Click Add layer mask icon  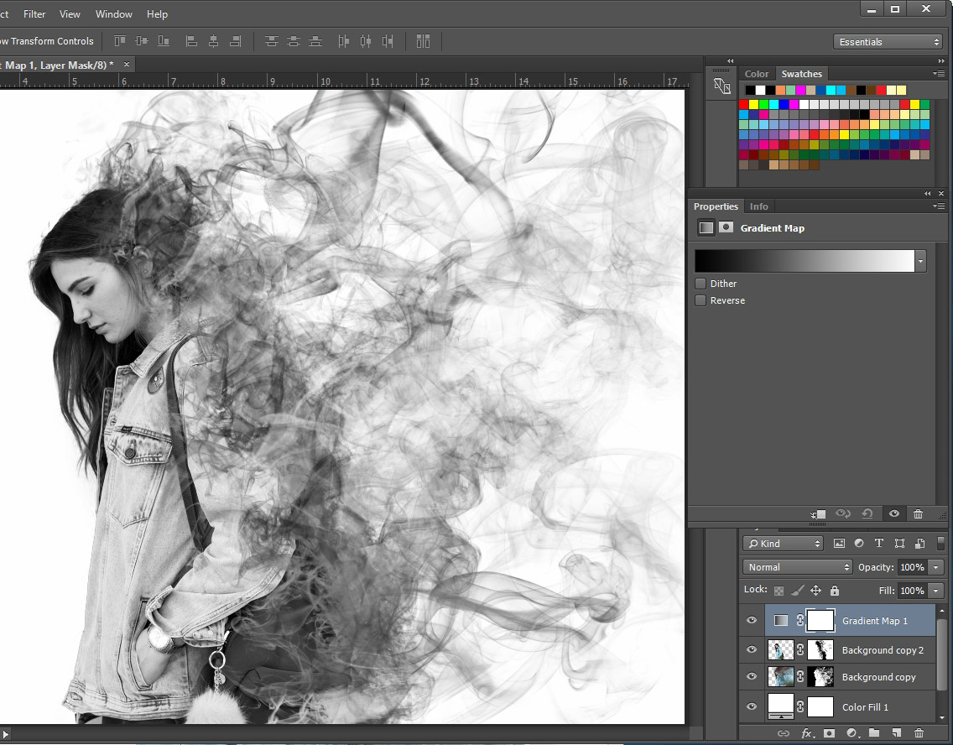point(829,733)
